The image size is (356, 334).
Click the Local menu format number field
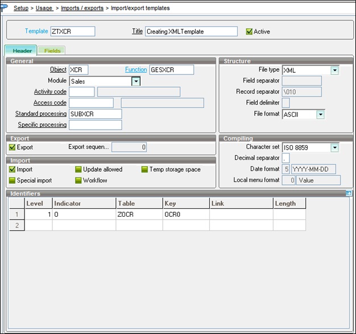click(x=288, y=180)
